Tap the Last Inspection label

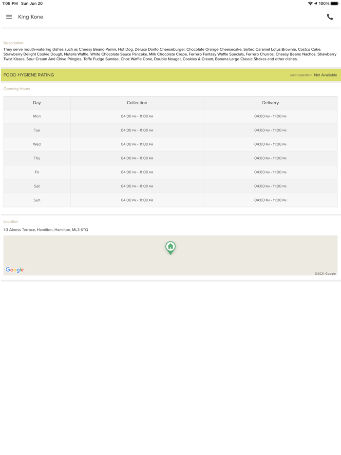301,75
